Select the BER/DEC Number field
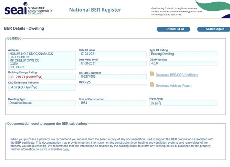Viewport: 230px width, 167px height. [112, 77]
